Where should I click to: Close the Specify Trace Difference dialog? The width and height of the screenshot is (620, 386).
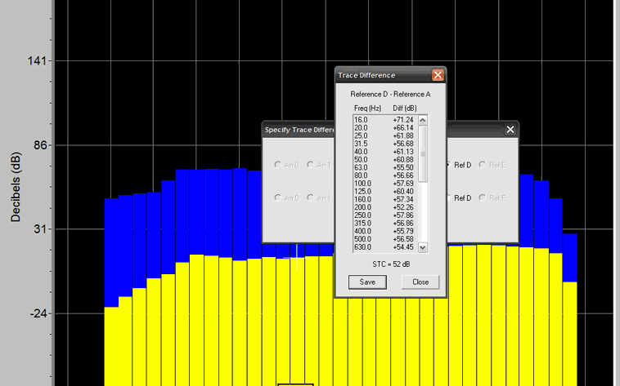coord(510,130)
